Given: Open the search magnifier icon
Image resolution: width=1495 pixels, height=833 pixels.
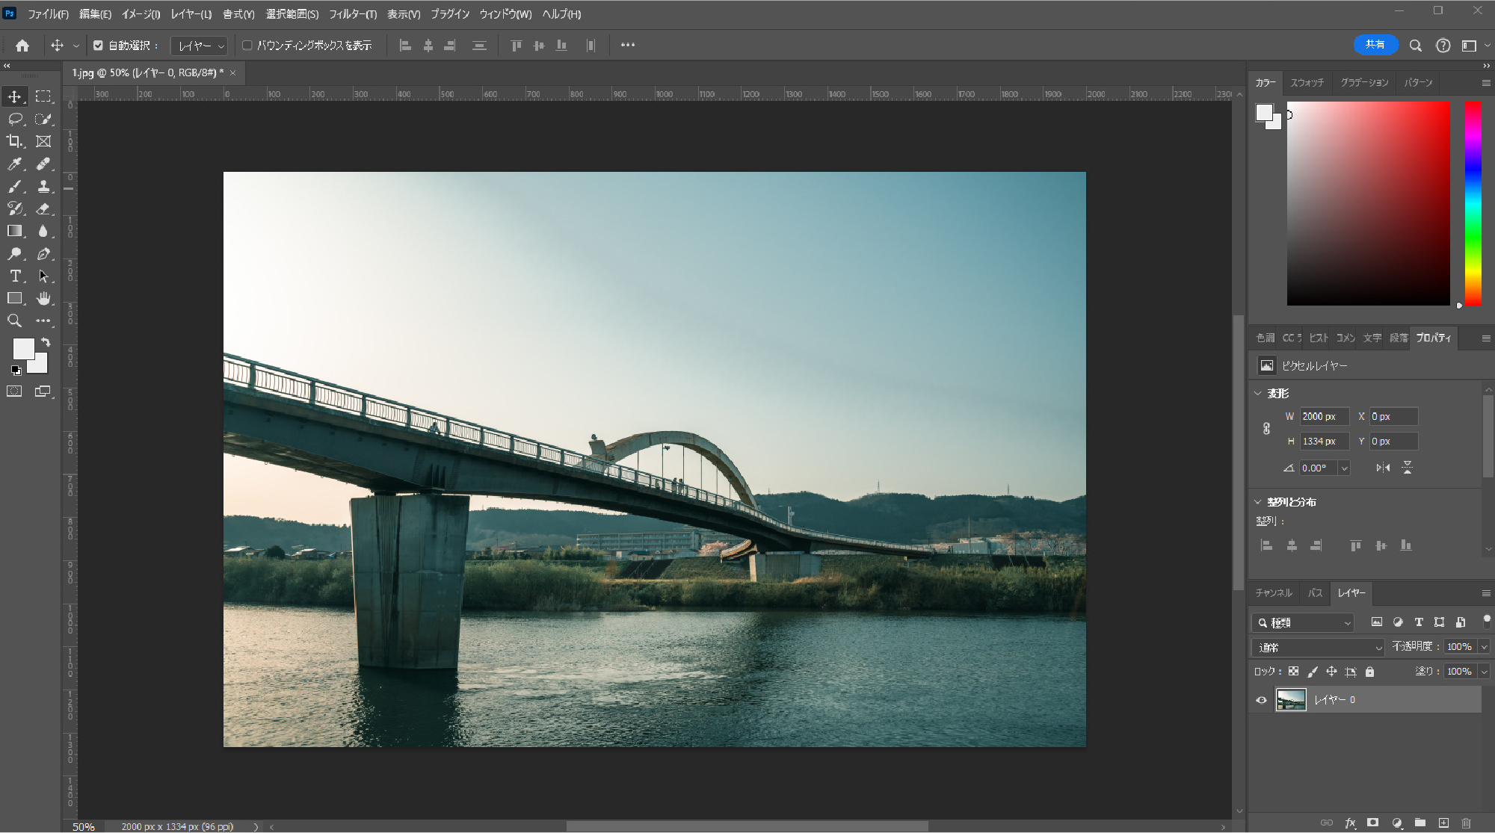Looking at the screenshot, I should (1416, 46).
